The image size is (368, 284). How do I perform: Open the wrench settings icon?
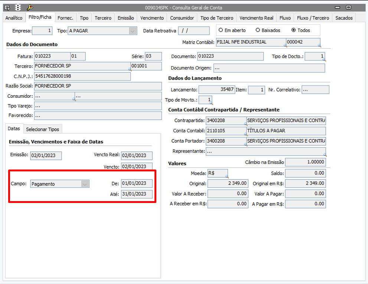coord(30,7)
